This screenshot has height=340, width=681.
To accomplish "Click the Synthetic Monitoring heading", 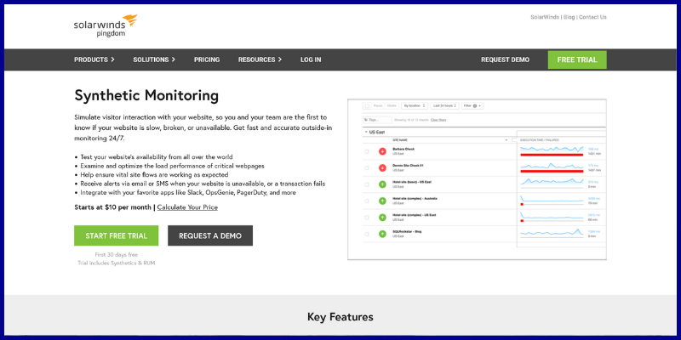I will (x=146, y=95).
